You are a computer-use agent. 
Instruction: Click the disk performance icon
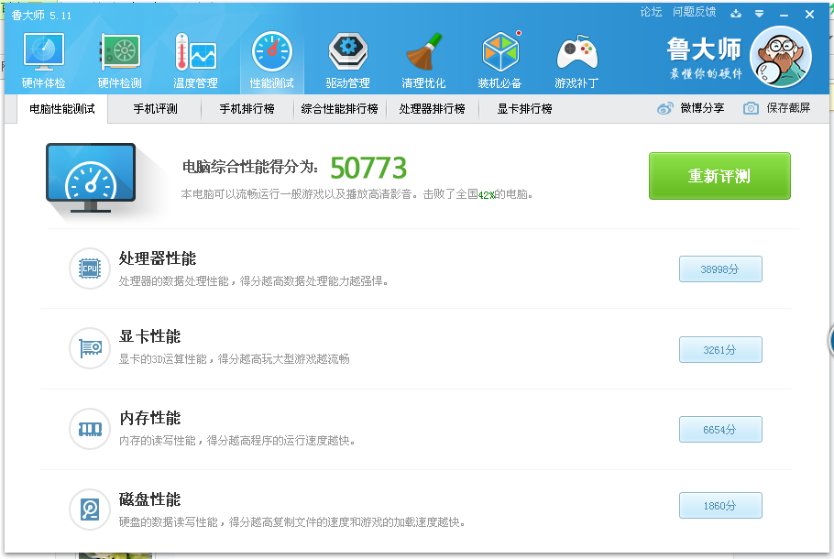point(90,510)
